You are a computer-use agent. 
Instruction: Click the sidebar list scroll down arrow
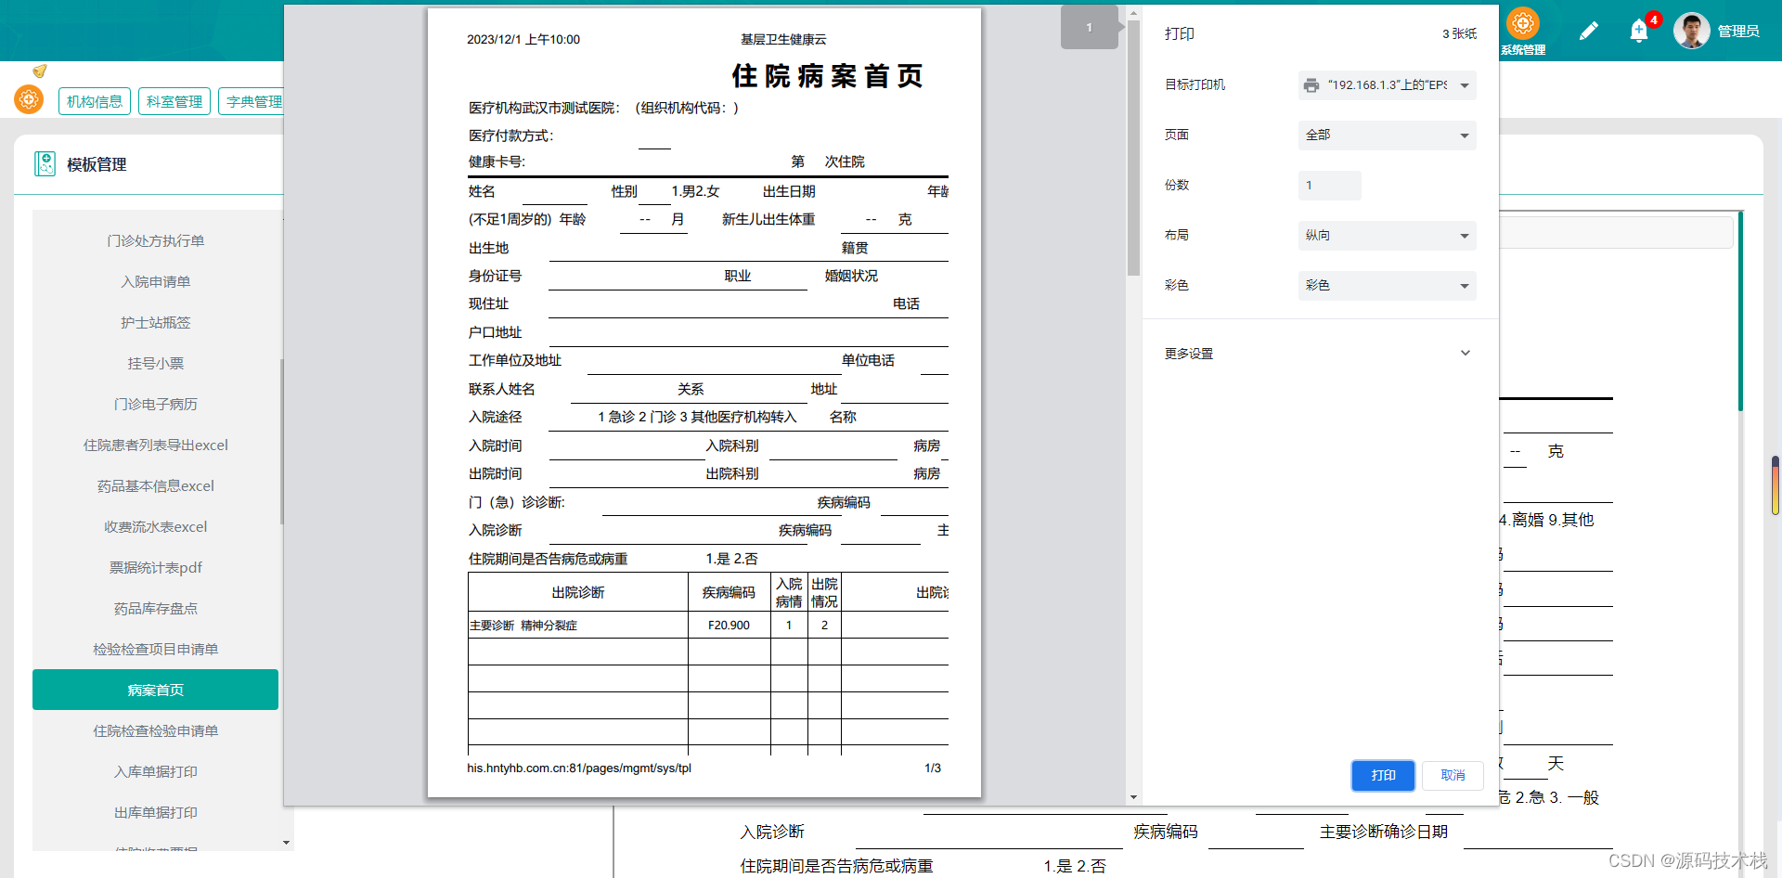286,843
